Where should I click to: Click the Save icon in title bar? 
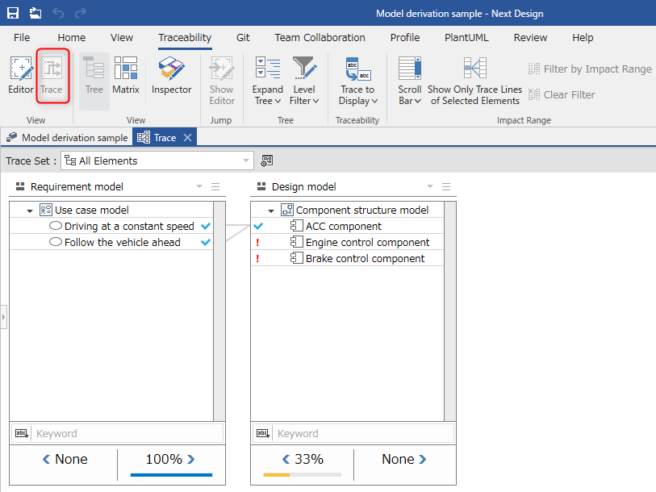point(13,13)
